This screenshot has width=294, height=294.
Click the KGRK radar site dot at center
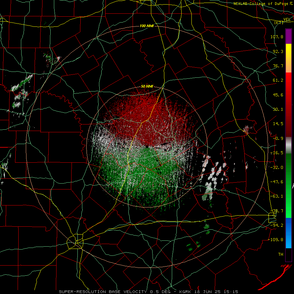click(147, 147)
